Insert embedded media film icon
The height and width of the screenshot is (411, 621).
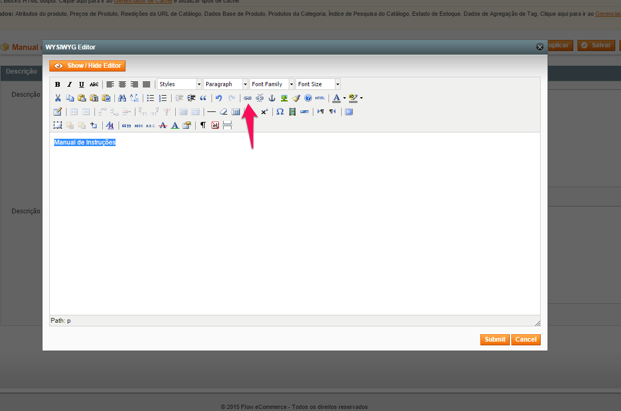[292, 112]
